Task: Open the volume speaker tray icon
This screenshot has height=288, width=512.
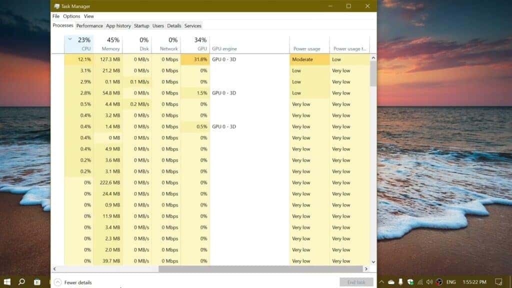Action: 429,282
